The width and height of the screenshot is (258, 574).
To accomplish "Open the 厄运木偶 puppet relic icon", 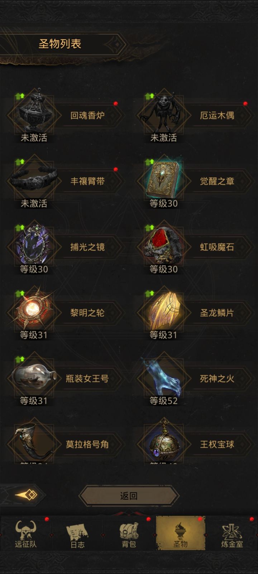I will 163,112.
